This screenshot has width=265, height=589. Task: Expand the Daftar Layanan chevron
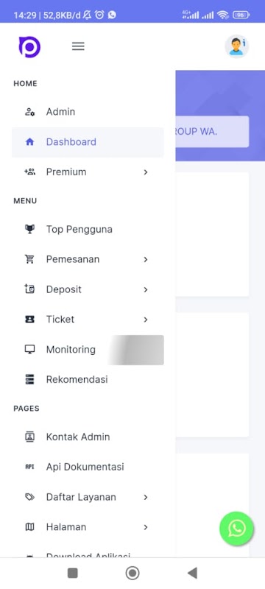pos(146,498)
